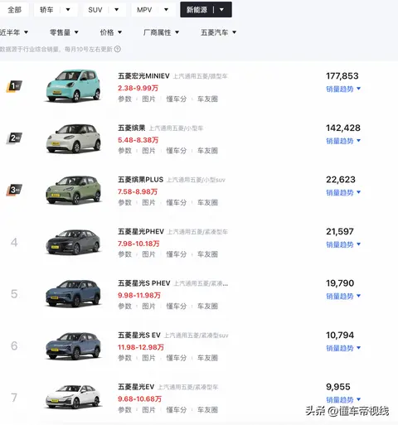Open the 五菱星光S EV model title

click(139, 336)
